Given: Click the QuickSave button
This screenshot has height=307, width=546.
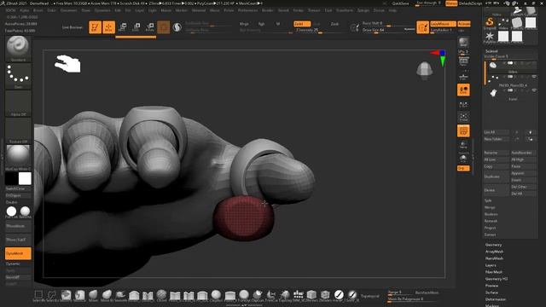Looking at the screenshot, I should click(x=400, y=3).
